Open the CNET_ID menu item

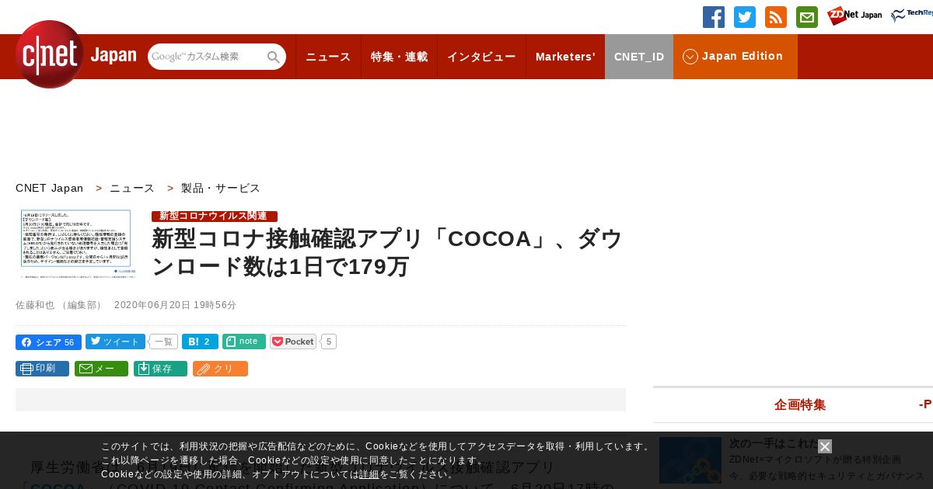point(639,57)
